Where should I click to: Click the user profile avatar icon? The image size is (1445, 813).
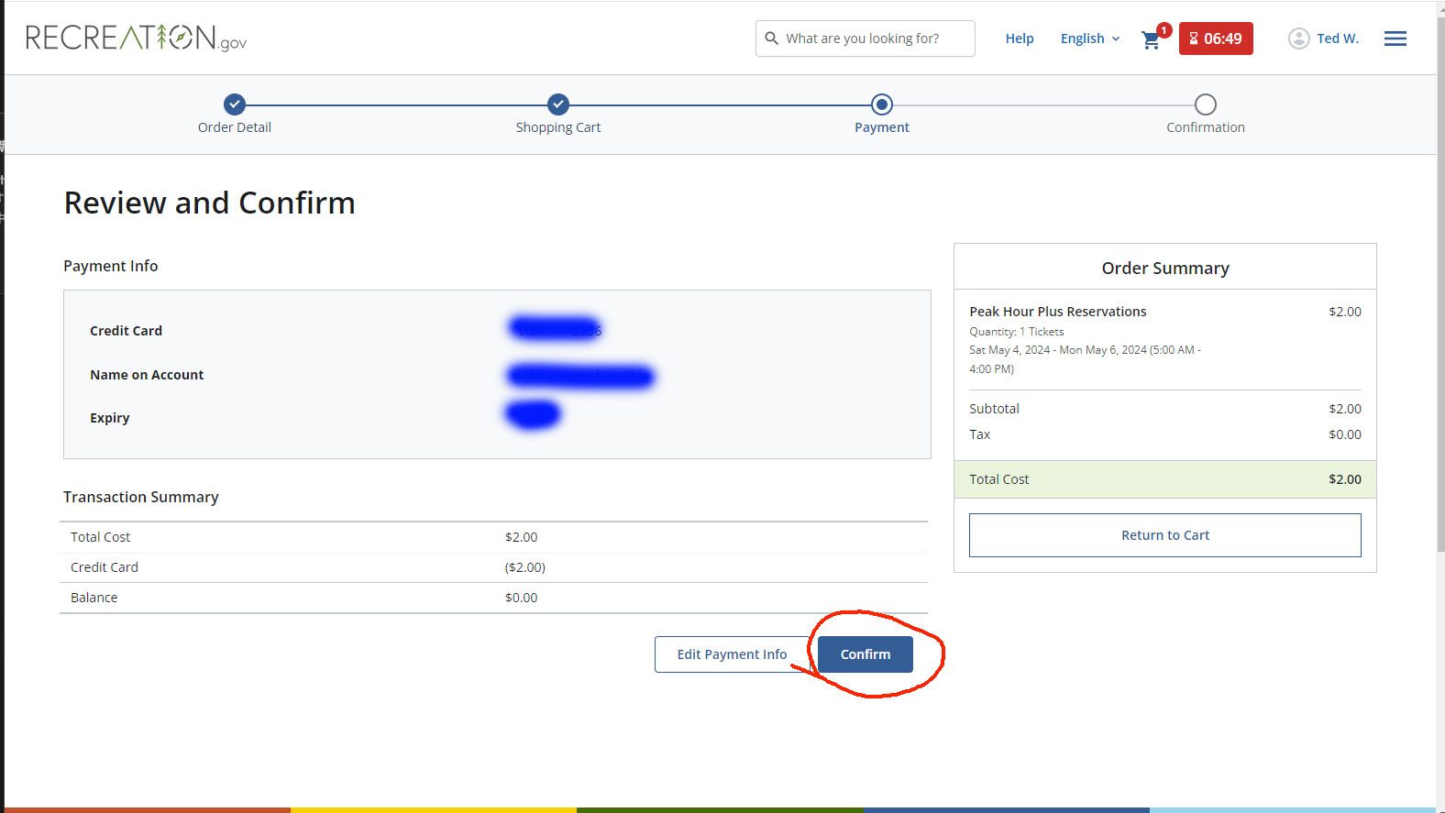point(1298,38)
